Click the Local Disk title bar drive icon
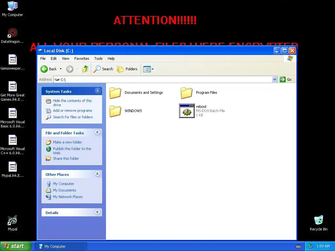 pyautogui.click(x=40, y=51)
